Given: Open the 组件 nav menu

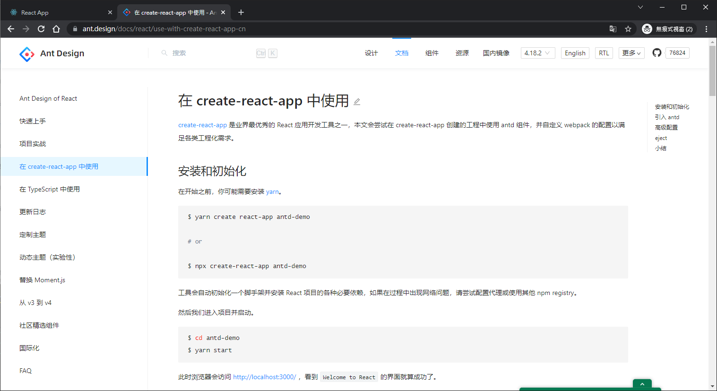Looking at the screenshot, I should tap(432, 53).
